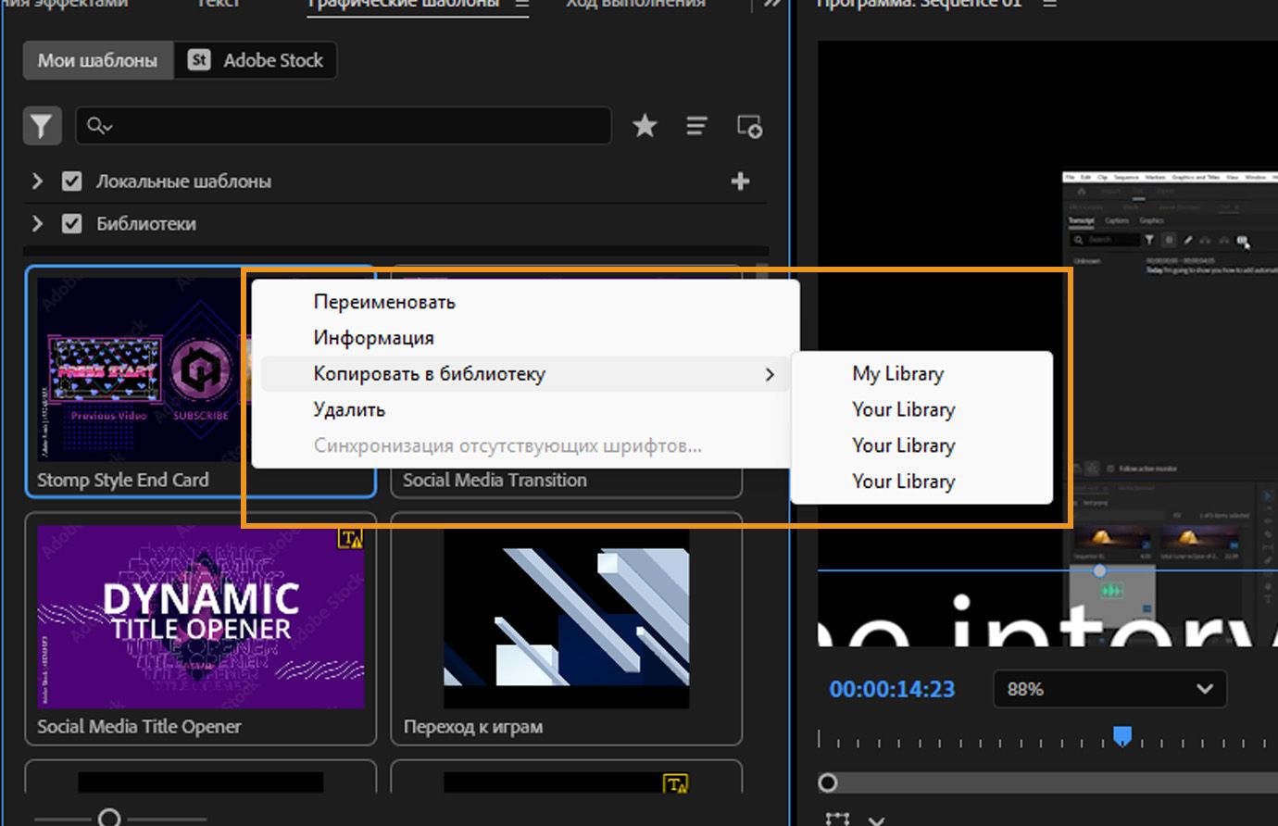Viewport: 1278px width, 826px height.
Task: Toggle the Локальные шаблоны checkbox
Action: [71, 181]
